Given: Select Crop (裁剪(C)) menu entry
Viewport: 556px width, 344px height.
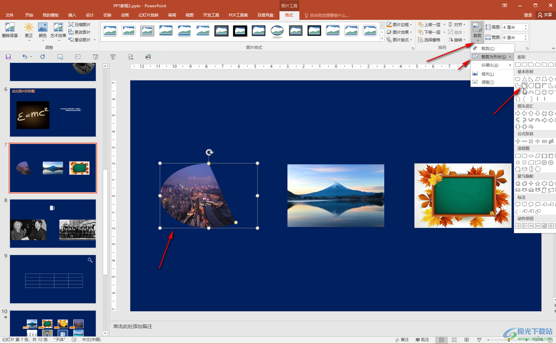Looking at the screenshot, I should pyautogui.click(x=492, y=49).
